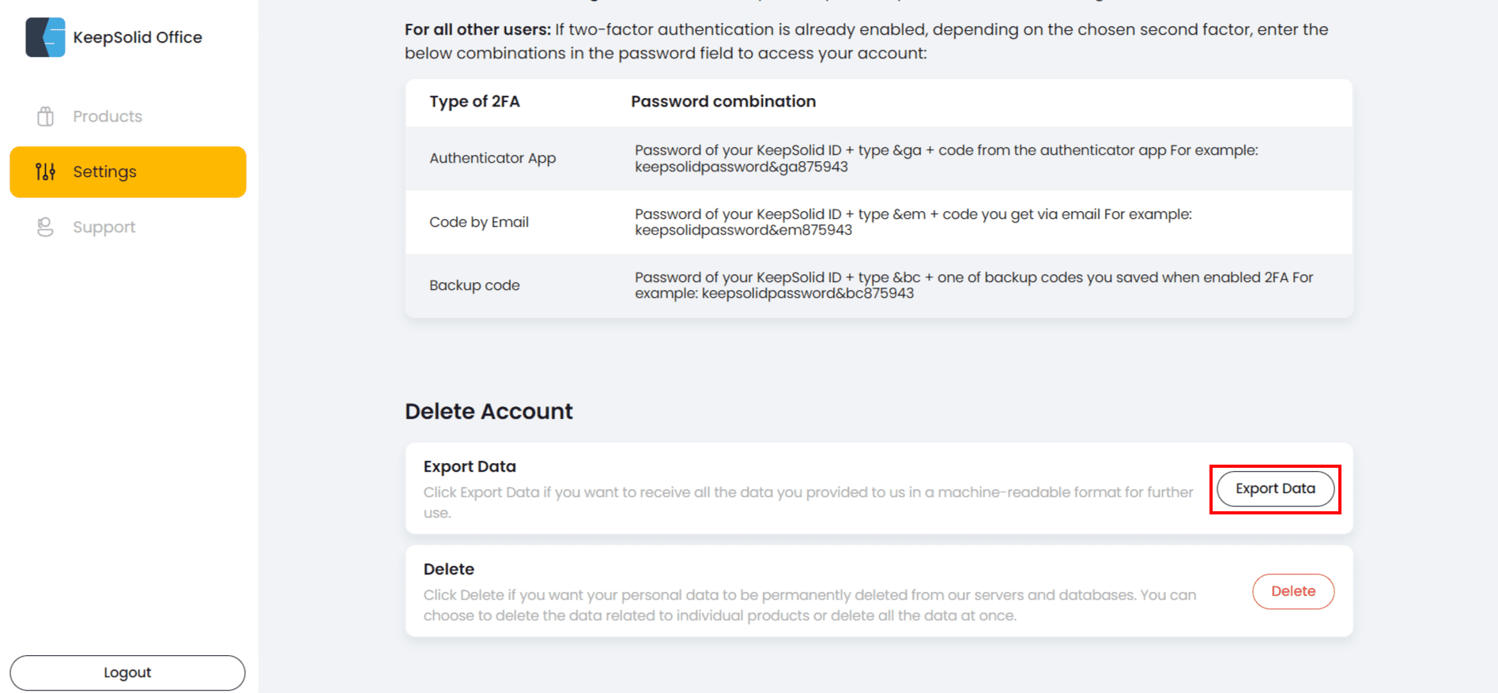Select the Backup code row label
This screenshot has width=1498, height=693.
pyautogui.click(x=474, y=285)
